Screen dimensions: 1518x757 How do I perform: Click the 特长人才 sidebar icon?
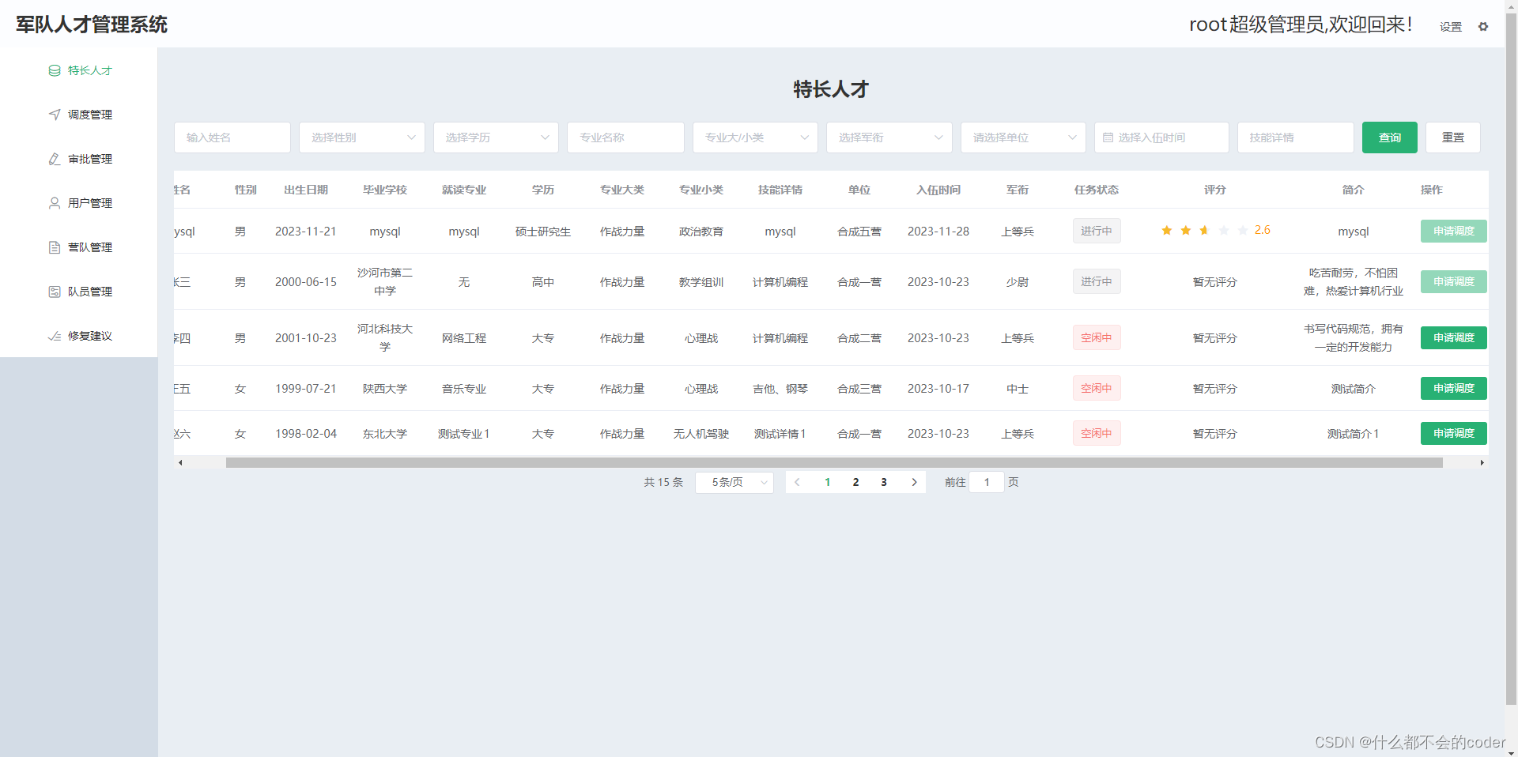[55, 70]
